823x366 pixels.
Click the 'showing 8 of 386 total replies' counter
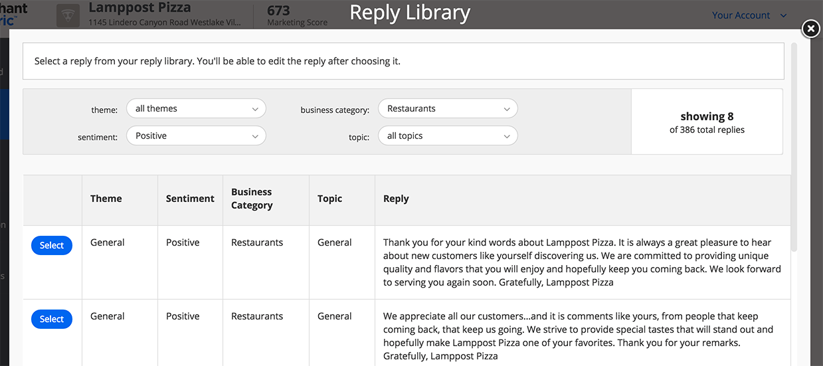[707, 122]
